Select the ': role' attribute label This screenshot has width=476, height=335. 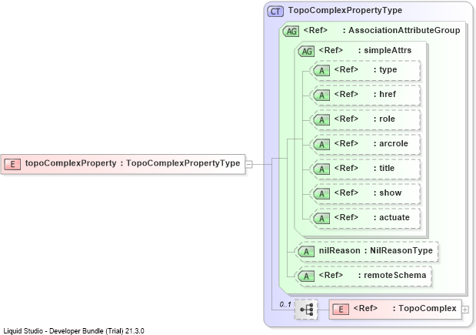point(384,119)
